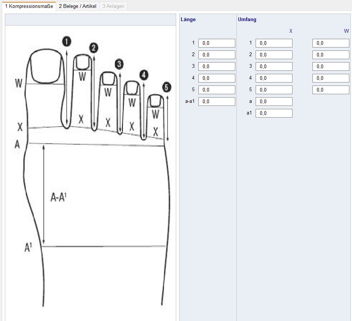Focus the Umfang W field for row 4

(x=331, y=78)
